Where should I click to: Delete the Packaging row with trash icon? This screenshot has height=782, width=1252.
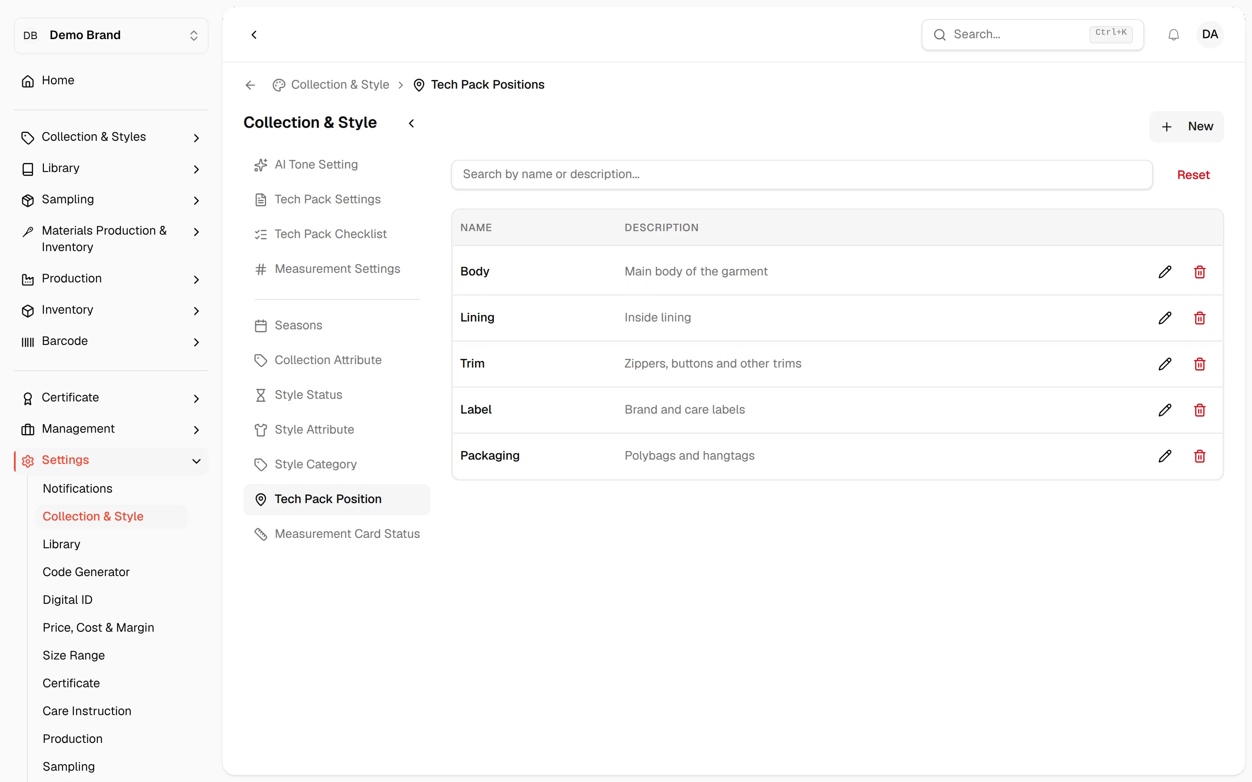coord(1200,456)
